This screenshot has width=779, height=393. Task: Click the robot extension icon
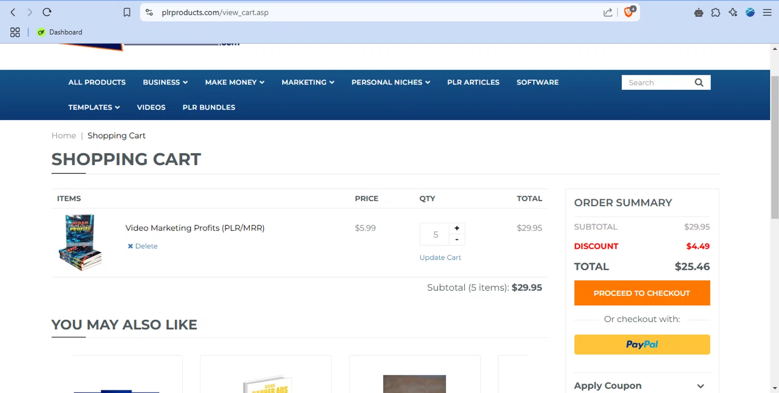click(699, 12)
